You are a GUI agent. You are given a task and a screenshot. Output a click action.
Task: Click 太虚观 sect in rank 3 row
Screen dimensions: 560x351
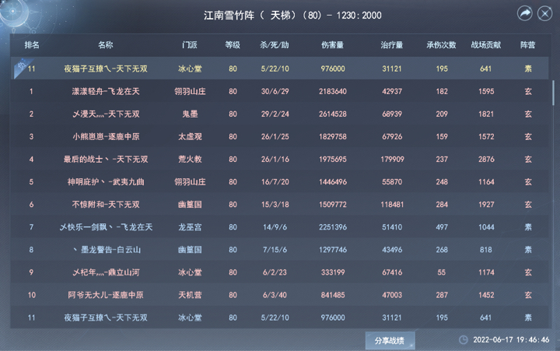[x=190, y=136]
